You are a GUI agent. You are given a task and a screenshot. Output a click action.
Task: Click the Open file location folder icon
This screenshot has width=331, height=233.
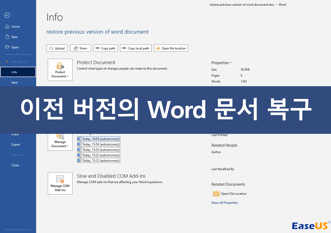[158, 48]
